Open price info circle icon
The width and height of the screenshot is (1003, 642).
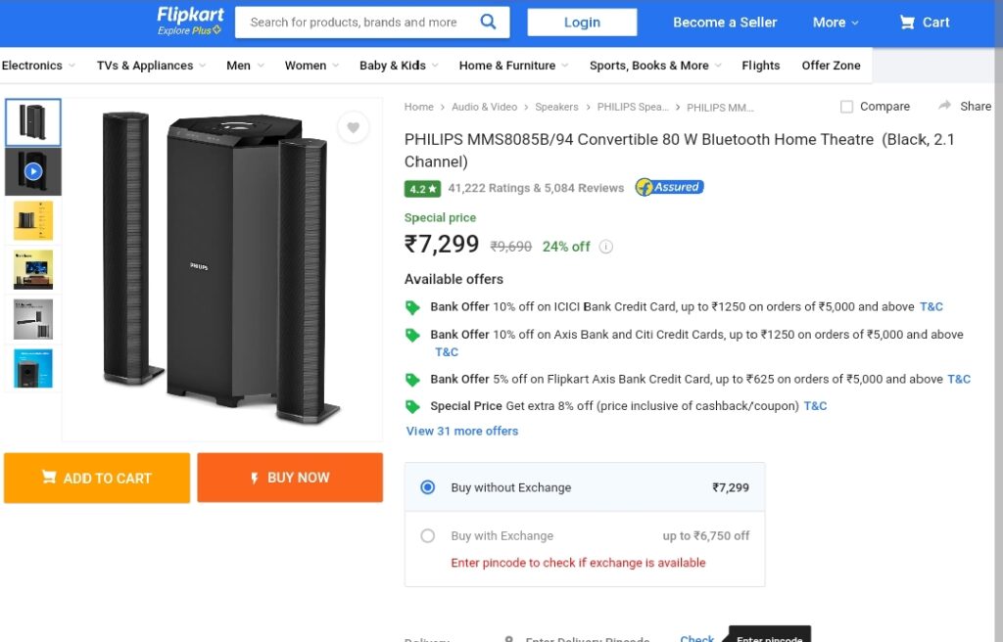tap(605, 247)
